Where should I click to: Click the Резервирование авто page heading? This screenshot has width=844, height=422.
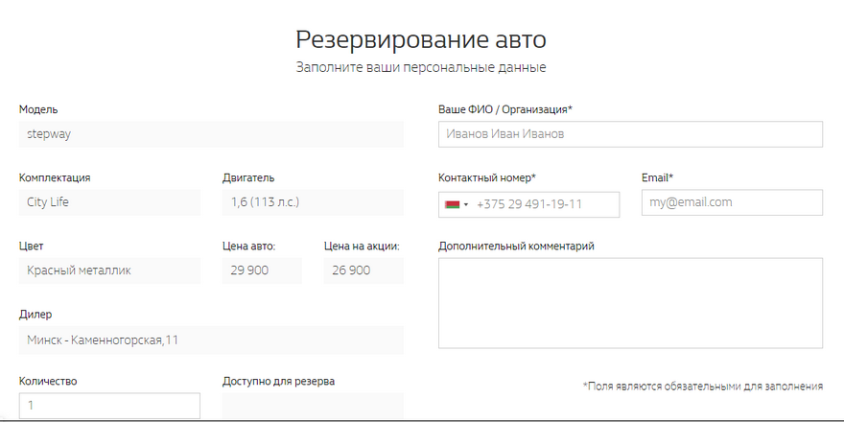point(421,39)
